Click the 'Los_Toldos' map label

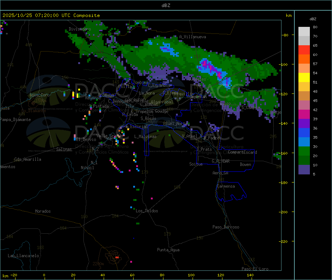[x=147, y=211]
